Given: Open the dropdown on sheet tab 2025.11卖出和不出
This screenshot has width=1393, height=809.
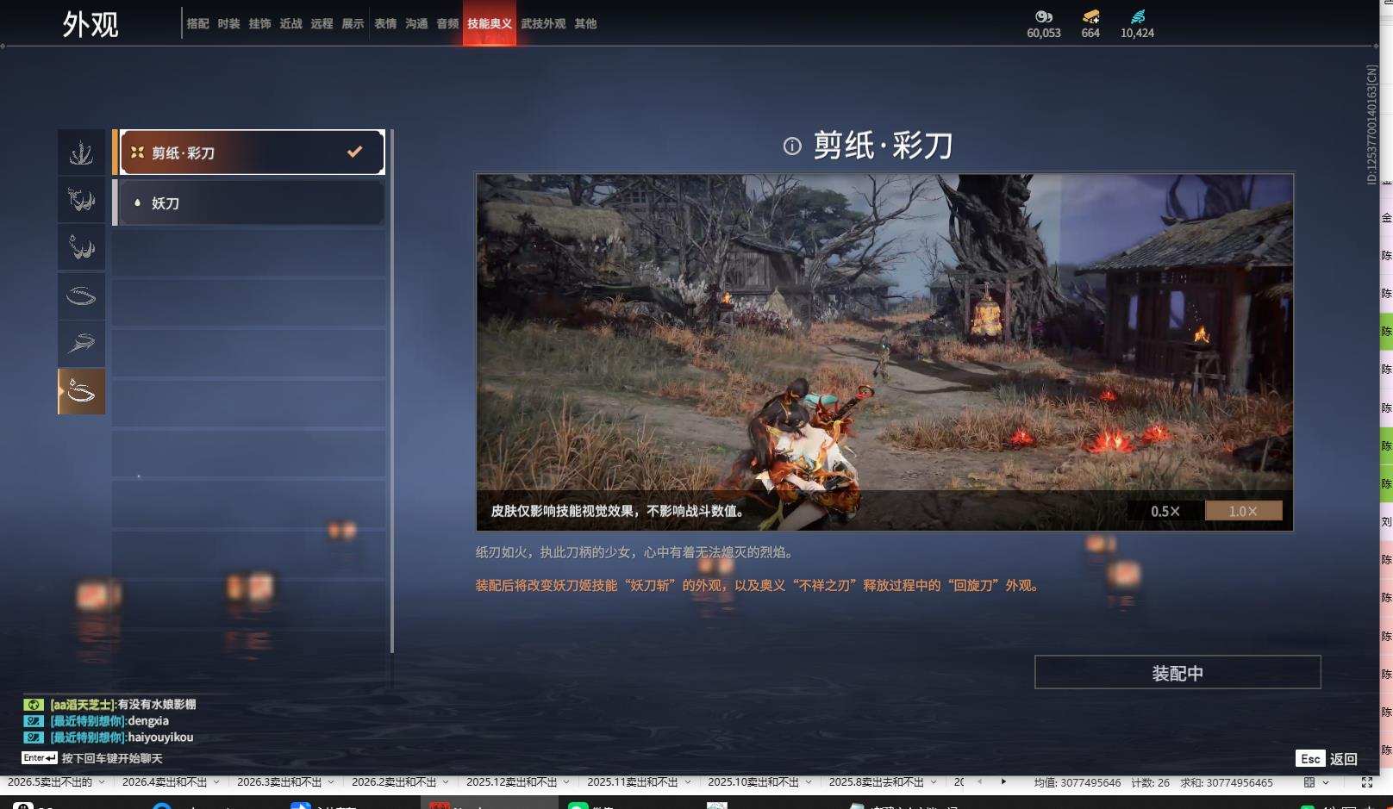Looking at the screenshot, I should click(x=687, y=782).
